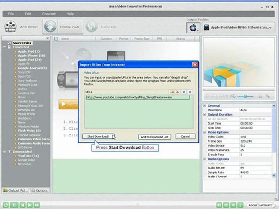Select Flash Video (3) in tree
This screenshot has width=279, height=209.
click(x=29, y=131)
